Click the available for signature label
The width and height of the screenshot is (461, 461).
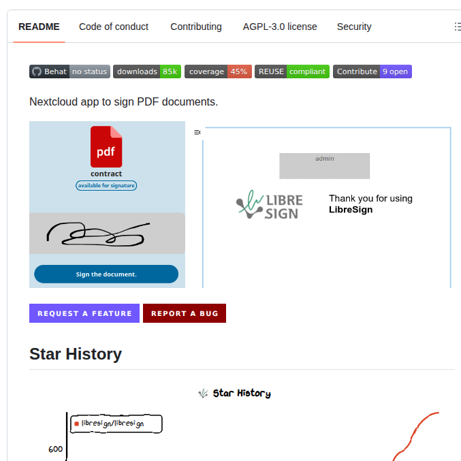pyautogui.click(x=106, y=185)
